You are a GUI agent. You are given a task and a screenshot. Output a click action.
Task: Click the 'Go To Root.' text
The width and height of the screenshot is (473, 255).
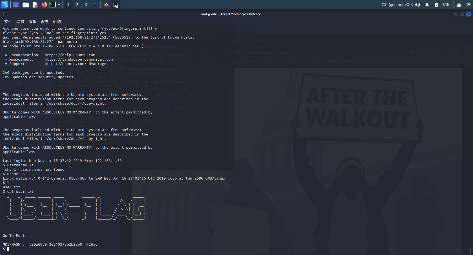(x=15, y=236)
